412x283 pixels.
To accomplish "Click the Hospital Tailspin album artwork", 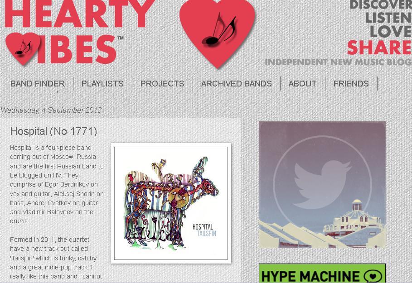I will tap(171, 203).
